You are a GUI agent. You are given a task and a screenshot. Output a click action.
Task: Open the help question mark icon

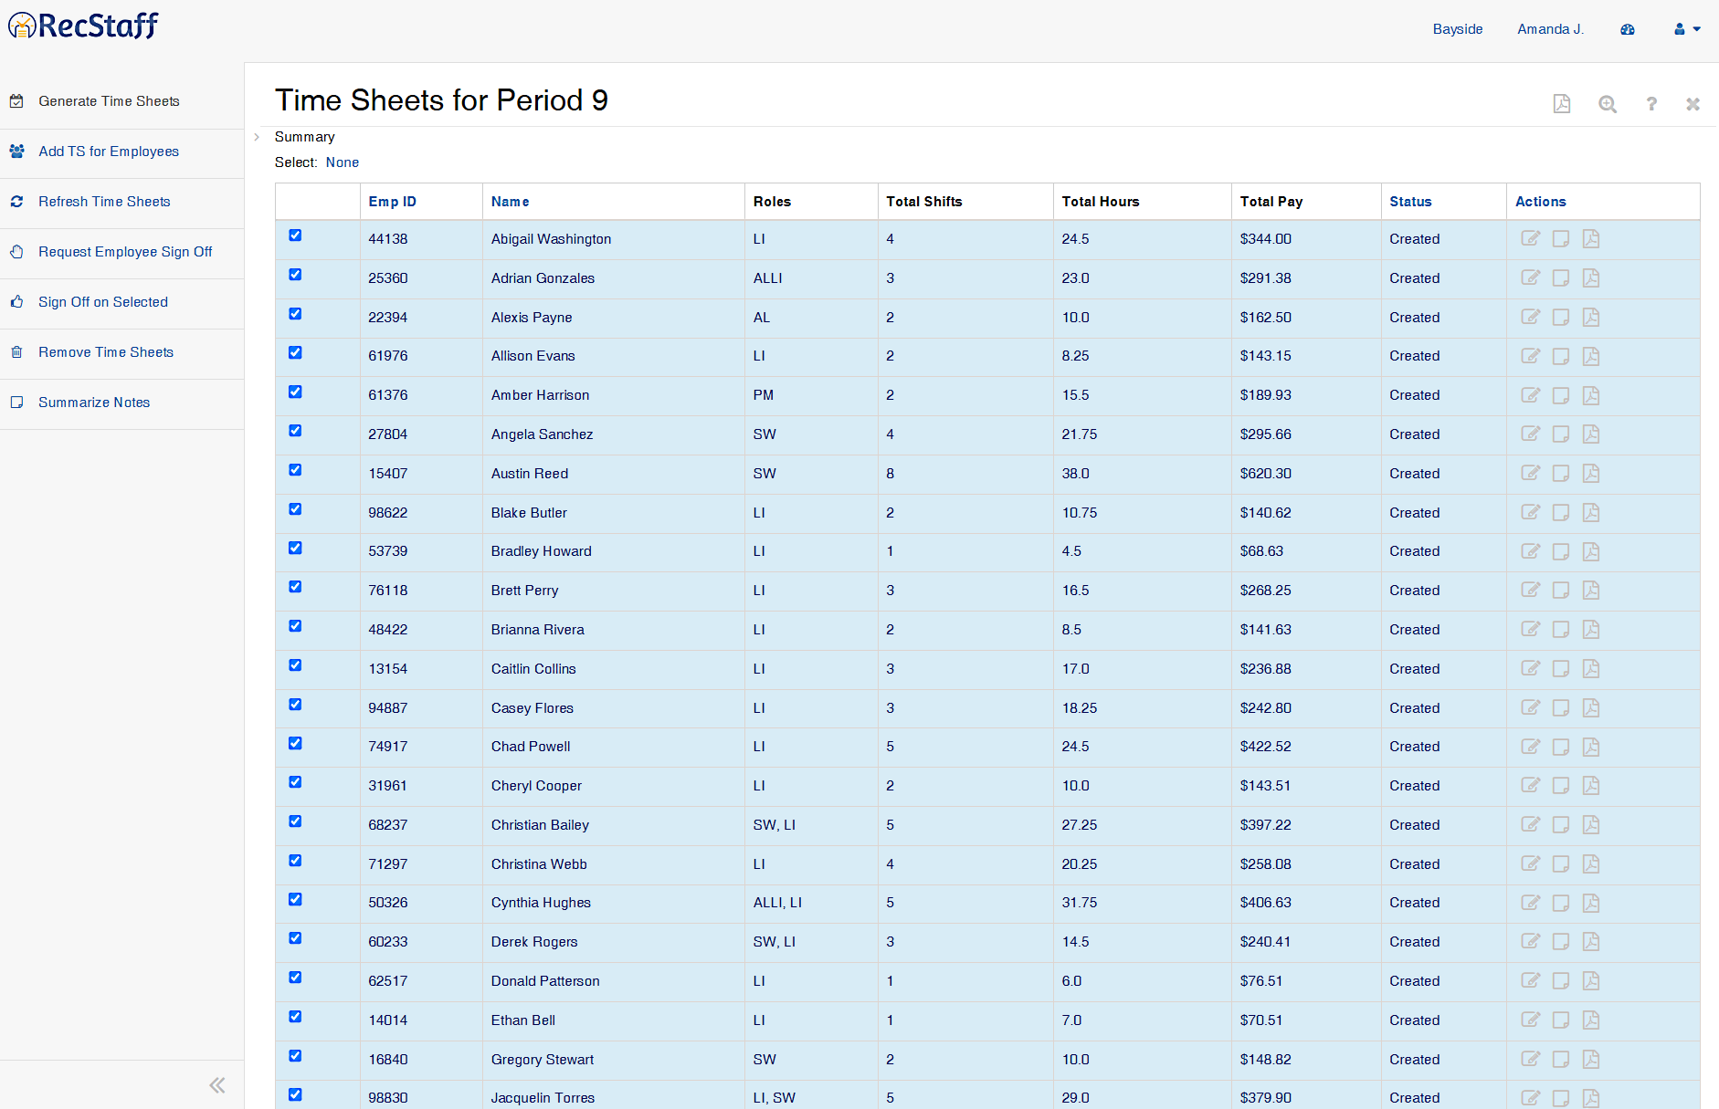[1651, 104]
